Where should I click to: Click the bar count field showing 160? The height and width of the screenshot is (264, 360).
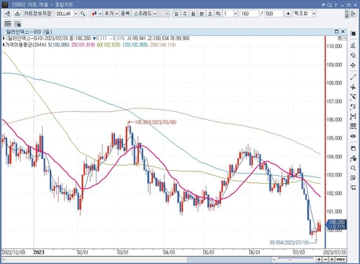(249, 14)
